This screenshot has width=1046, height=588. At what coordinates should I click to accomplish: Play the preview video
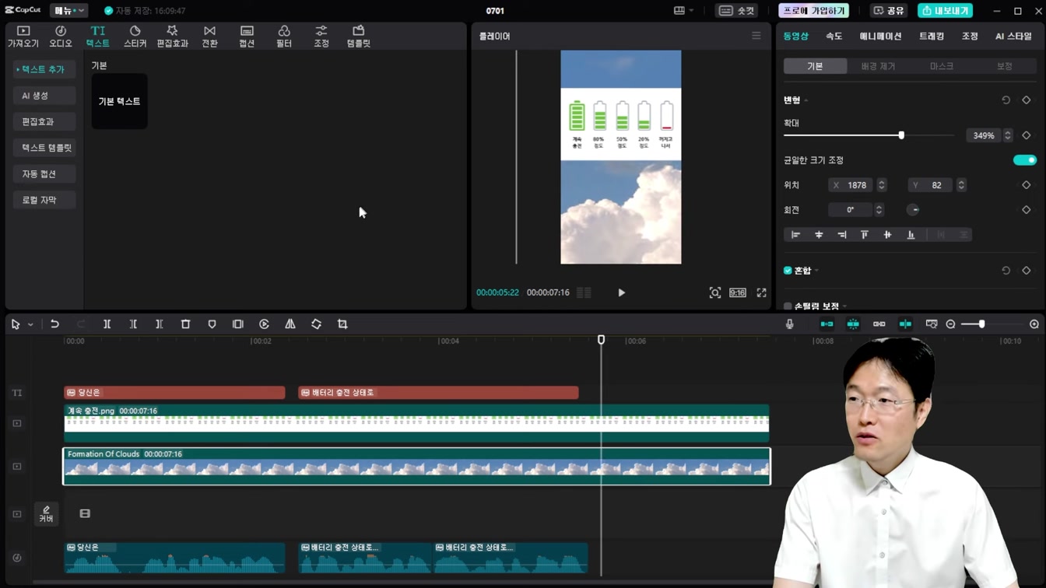621,292
